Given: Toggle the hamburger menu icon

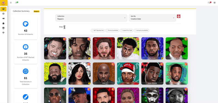Looking at the screenshot, I should click(x=11, y=3).
